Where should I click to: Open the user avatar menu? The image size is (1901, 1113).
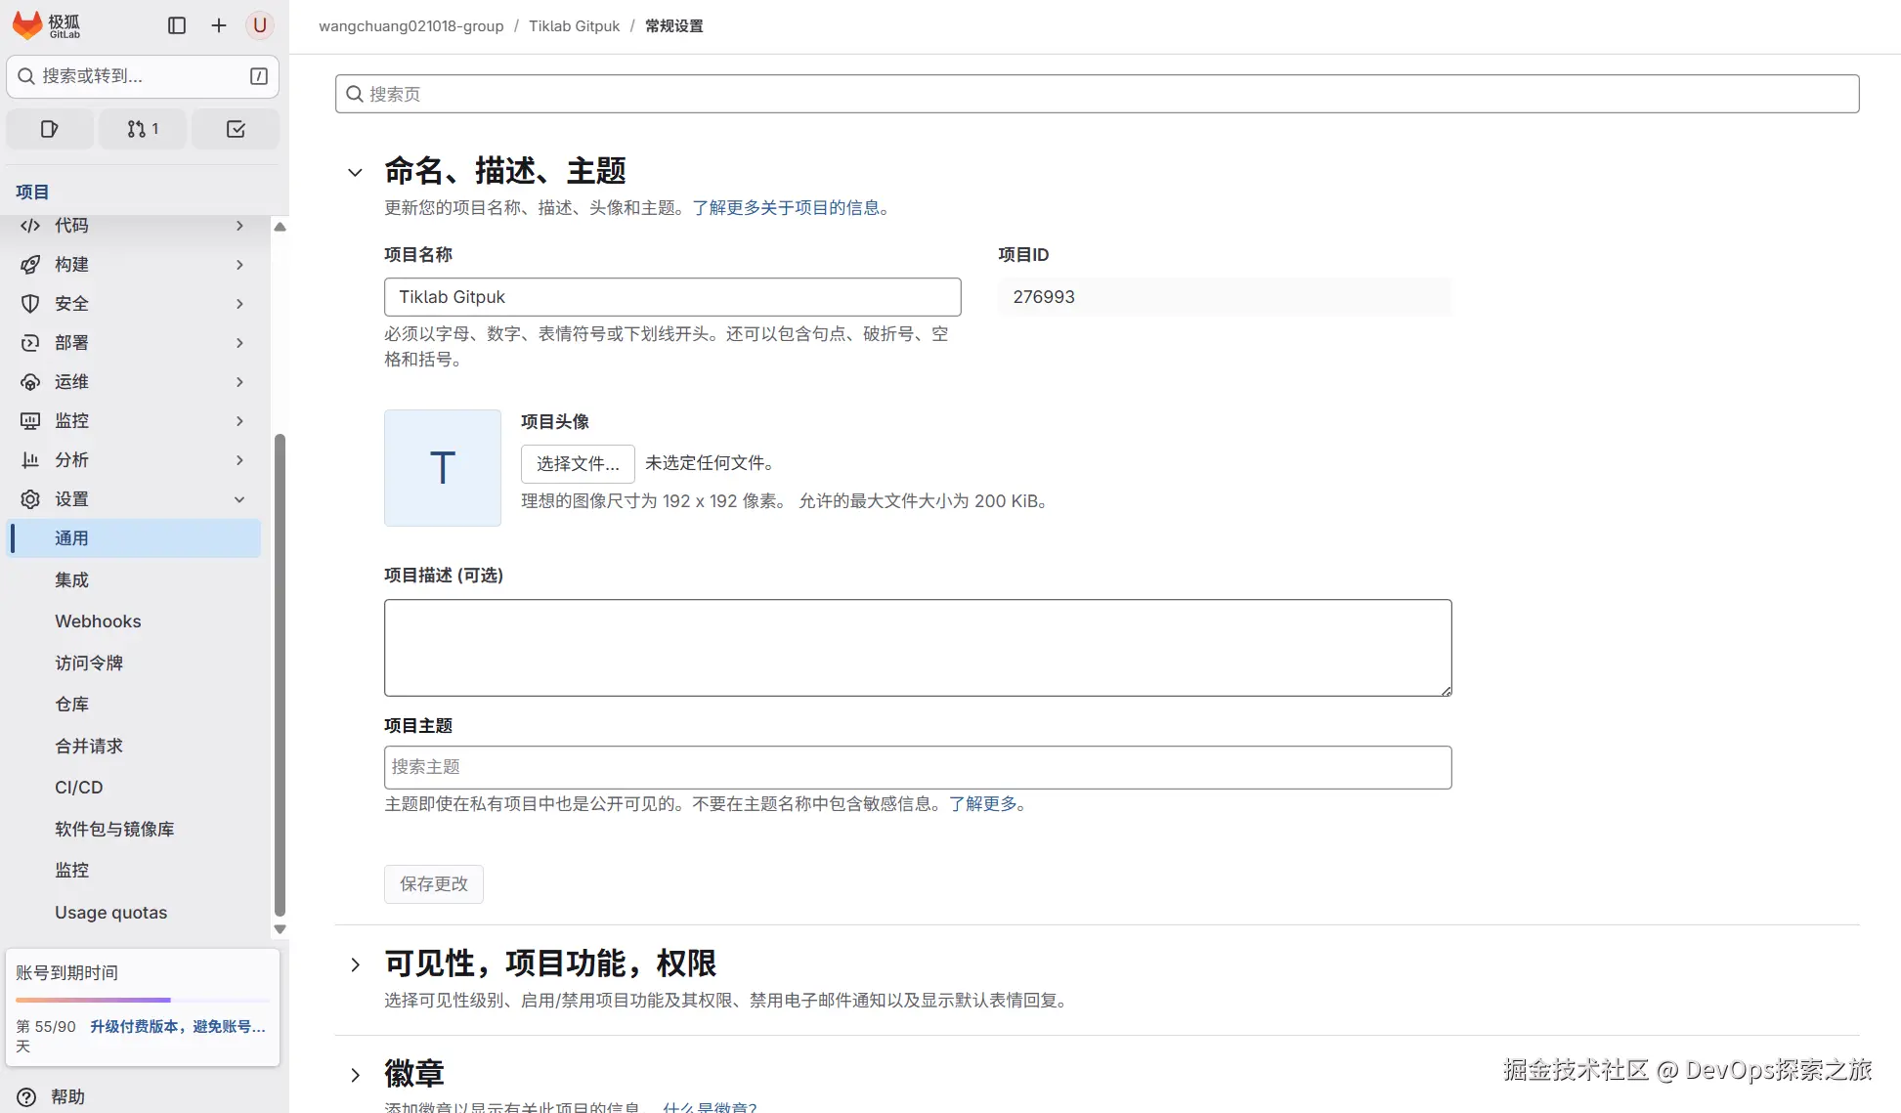[260, 25]
